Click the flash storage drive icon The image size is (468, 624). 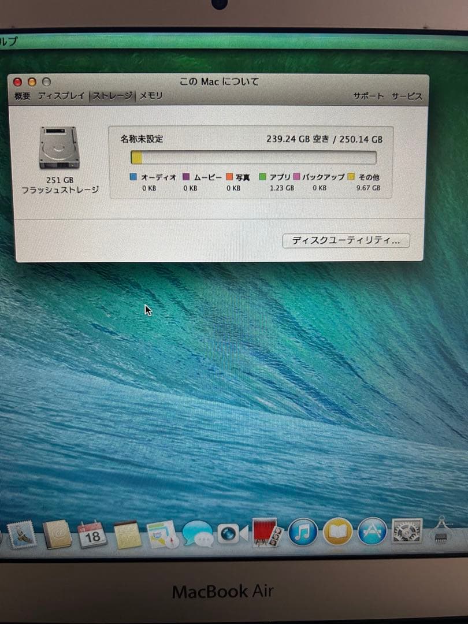(x=59, y=148)
